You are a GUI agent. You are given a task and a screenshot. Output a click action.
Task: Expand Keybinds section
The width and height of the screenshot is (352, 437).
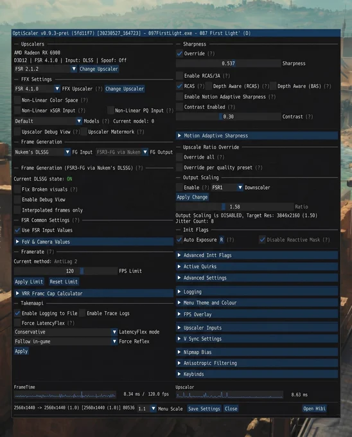(257, 374)
